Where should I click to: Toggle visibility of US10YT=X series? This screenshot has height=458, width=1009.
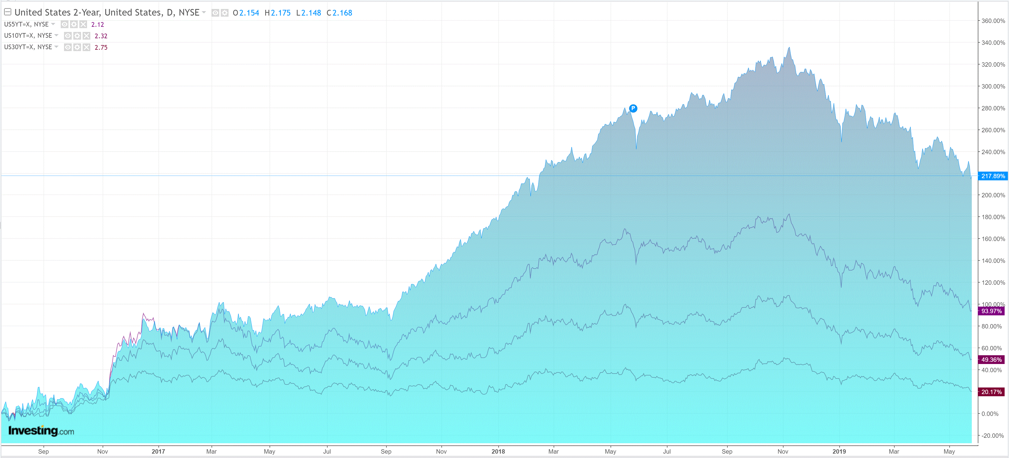68,36
